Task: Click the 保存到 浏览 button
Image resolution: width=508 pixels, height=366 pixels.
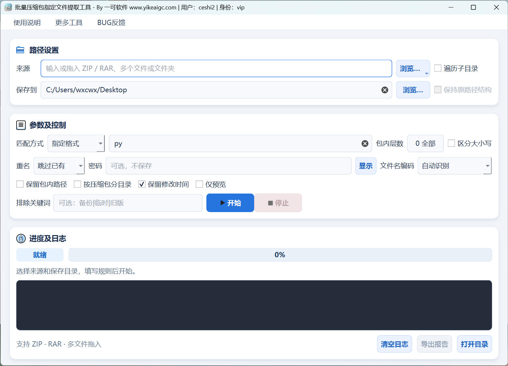Action: (413, 90)
